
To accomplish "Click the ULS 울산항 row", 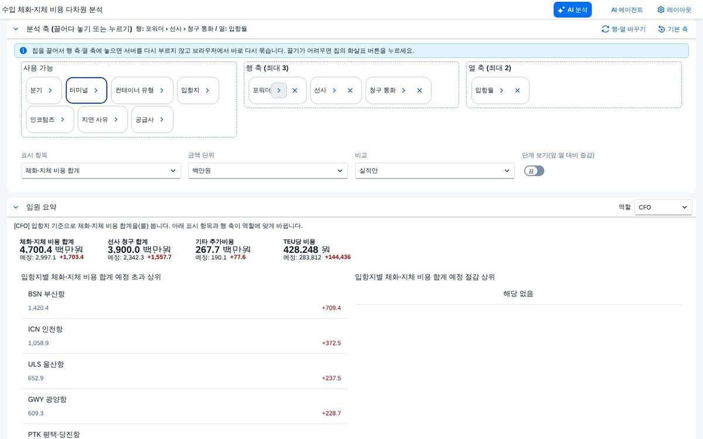I will tap(185, 371).
